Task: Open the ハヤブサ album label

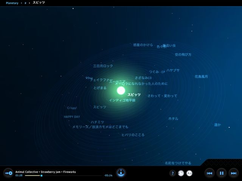Action: tap(173, 71)
